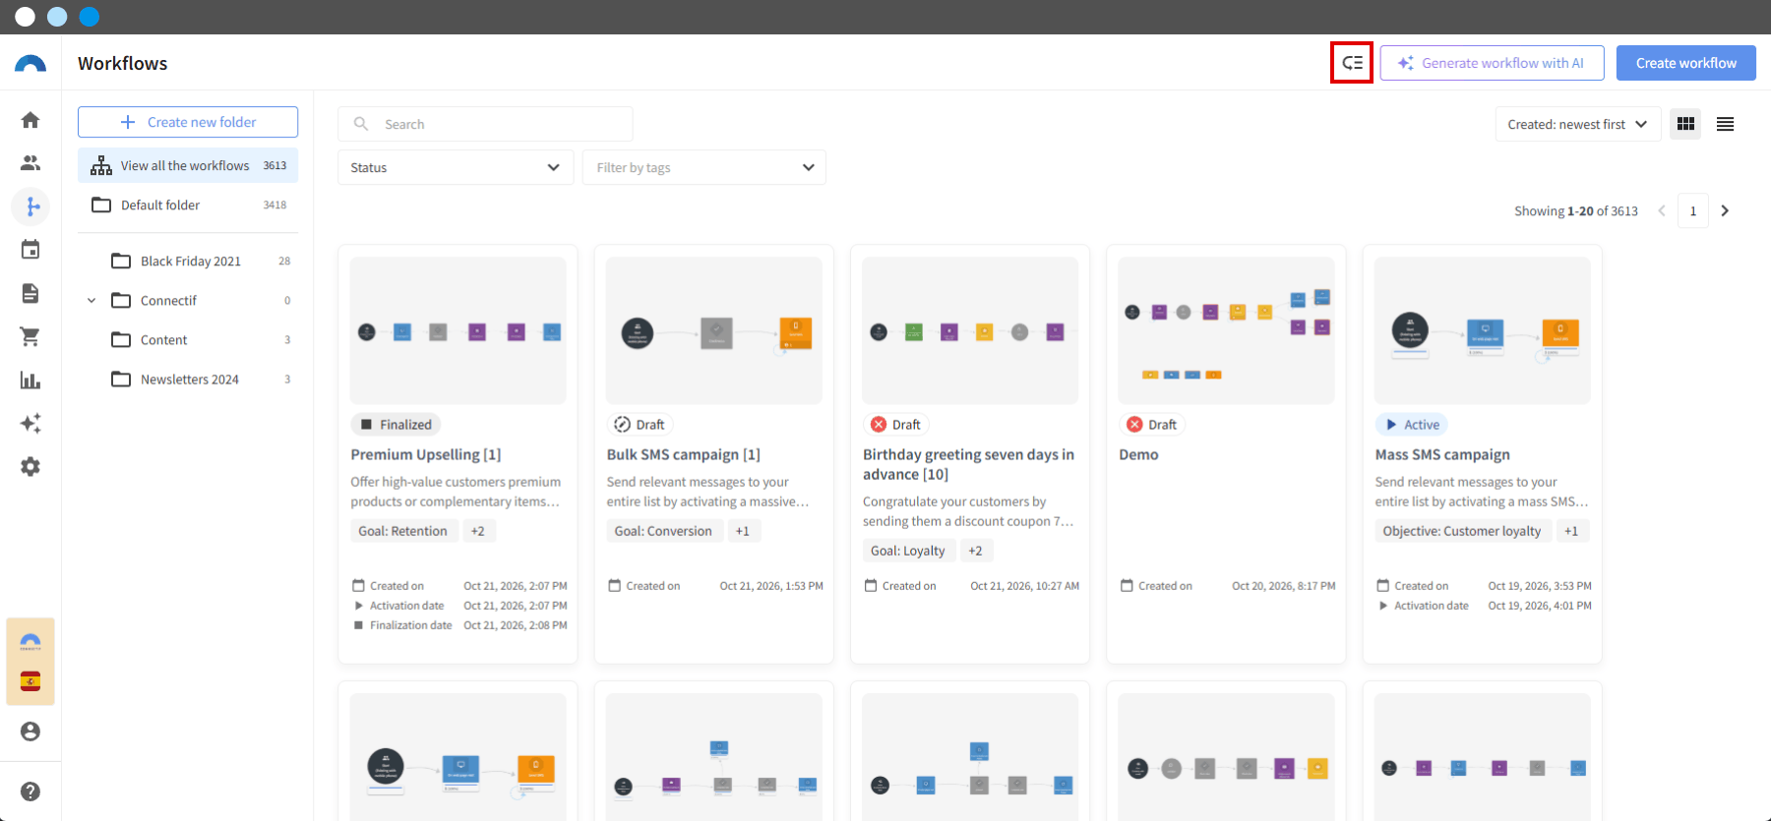Viewport: 1771px width, 821px height.
Task: Show +2 more tags on Premium Upselling
Action: (x=478, y=531)
